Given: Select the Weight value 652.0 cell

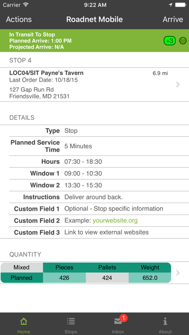Looking at the screenshot, I should tap(150, 278).
